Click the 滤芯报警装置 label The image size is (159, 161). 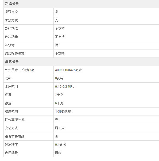[14, 53]
